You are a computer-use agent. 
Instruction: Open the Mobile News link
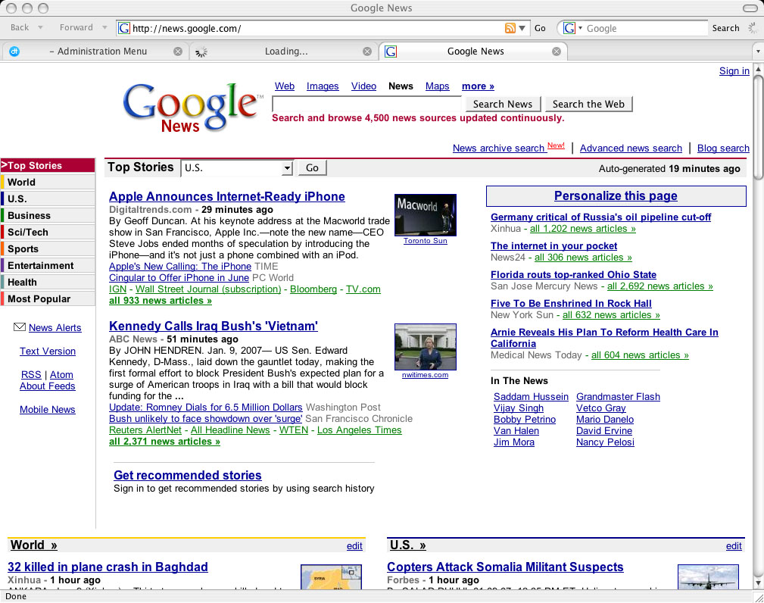[48, 410]
